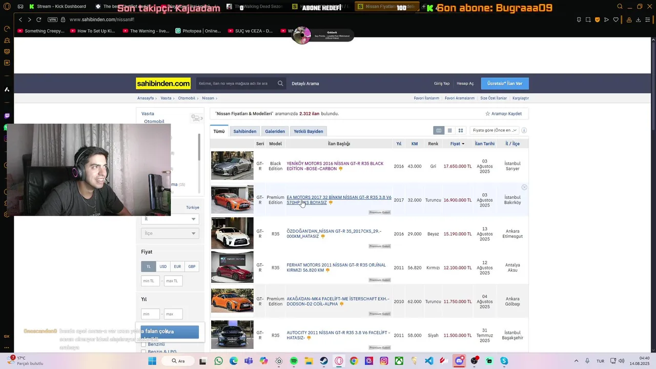Click the search magnifier icon in header
The width and height of the screenshot is (656, 369).
click(280, 84)
